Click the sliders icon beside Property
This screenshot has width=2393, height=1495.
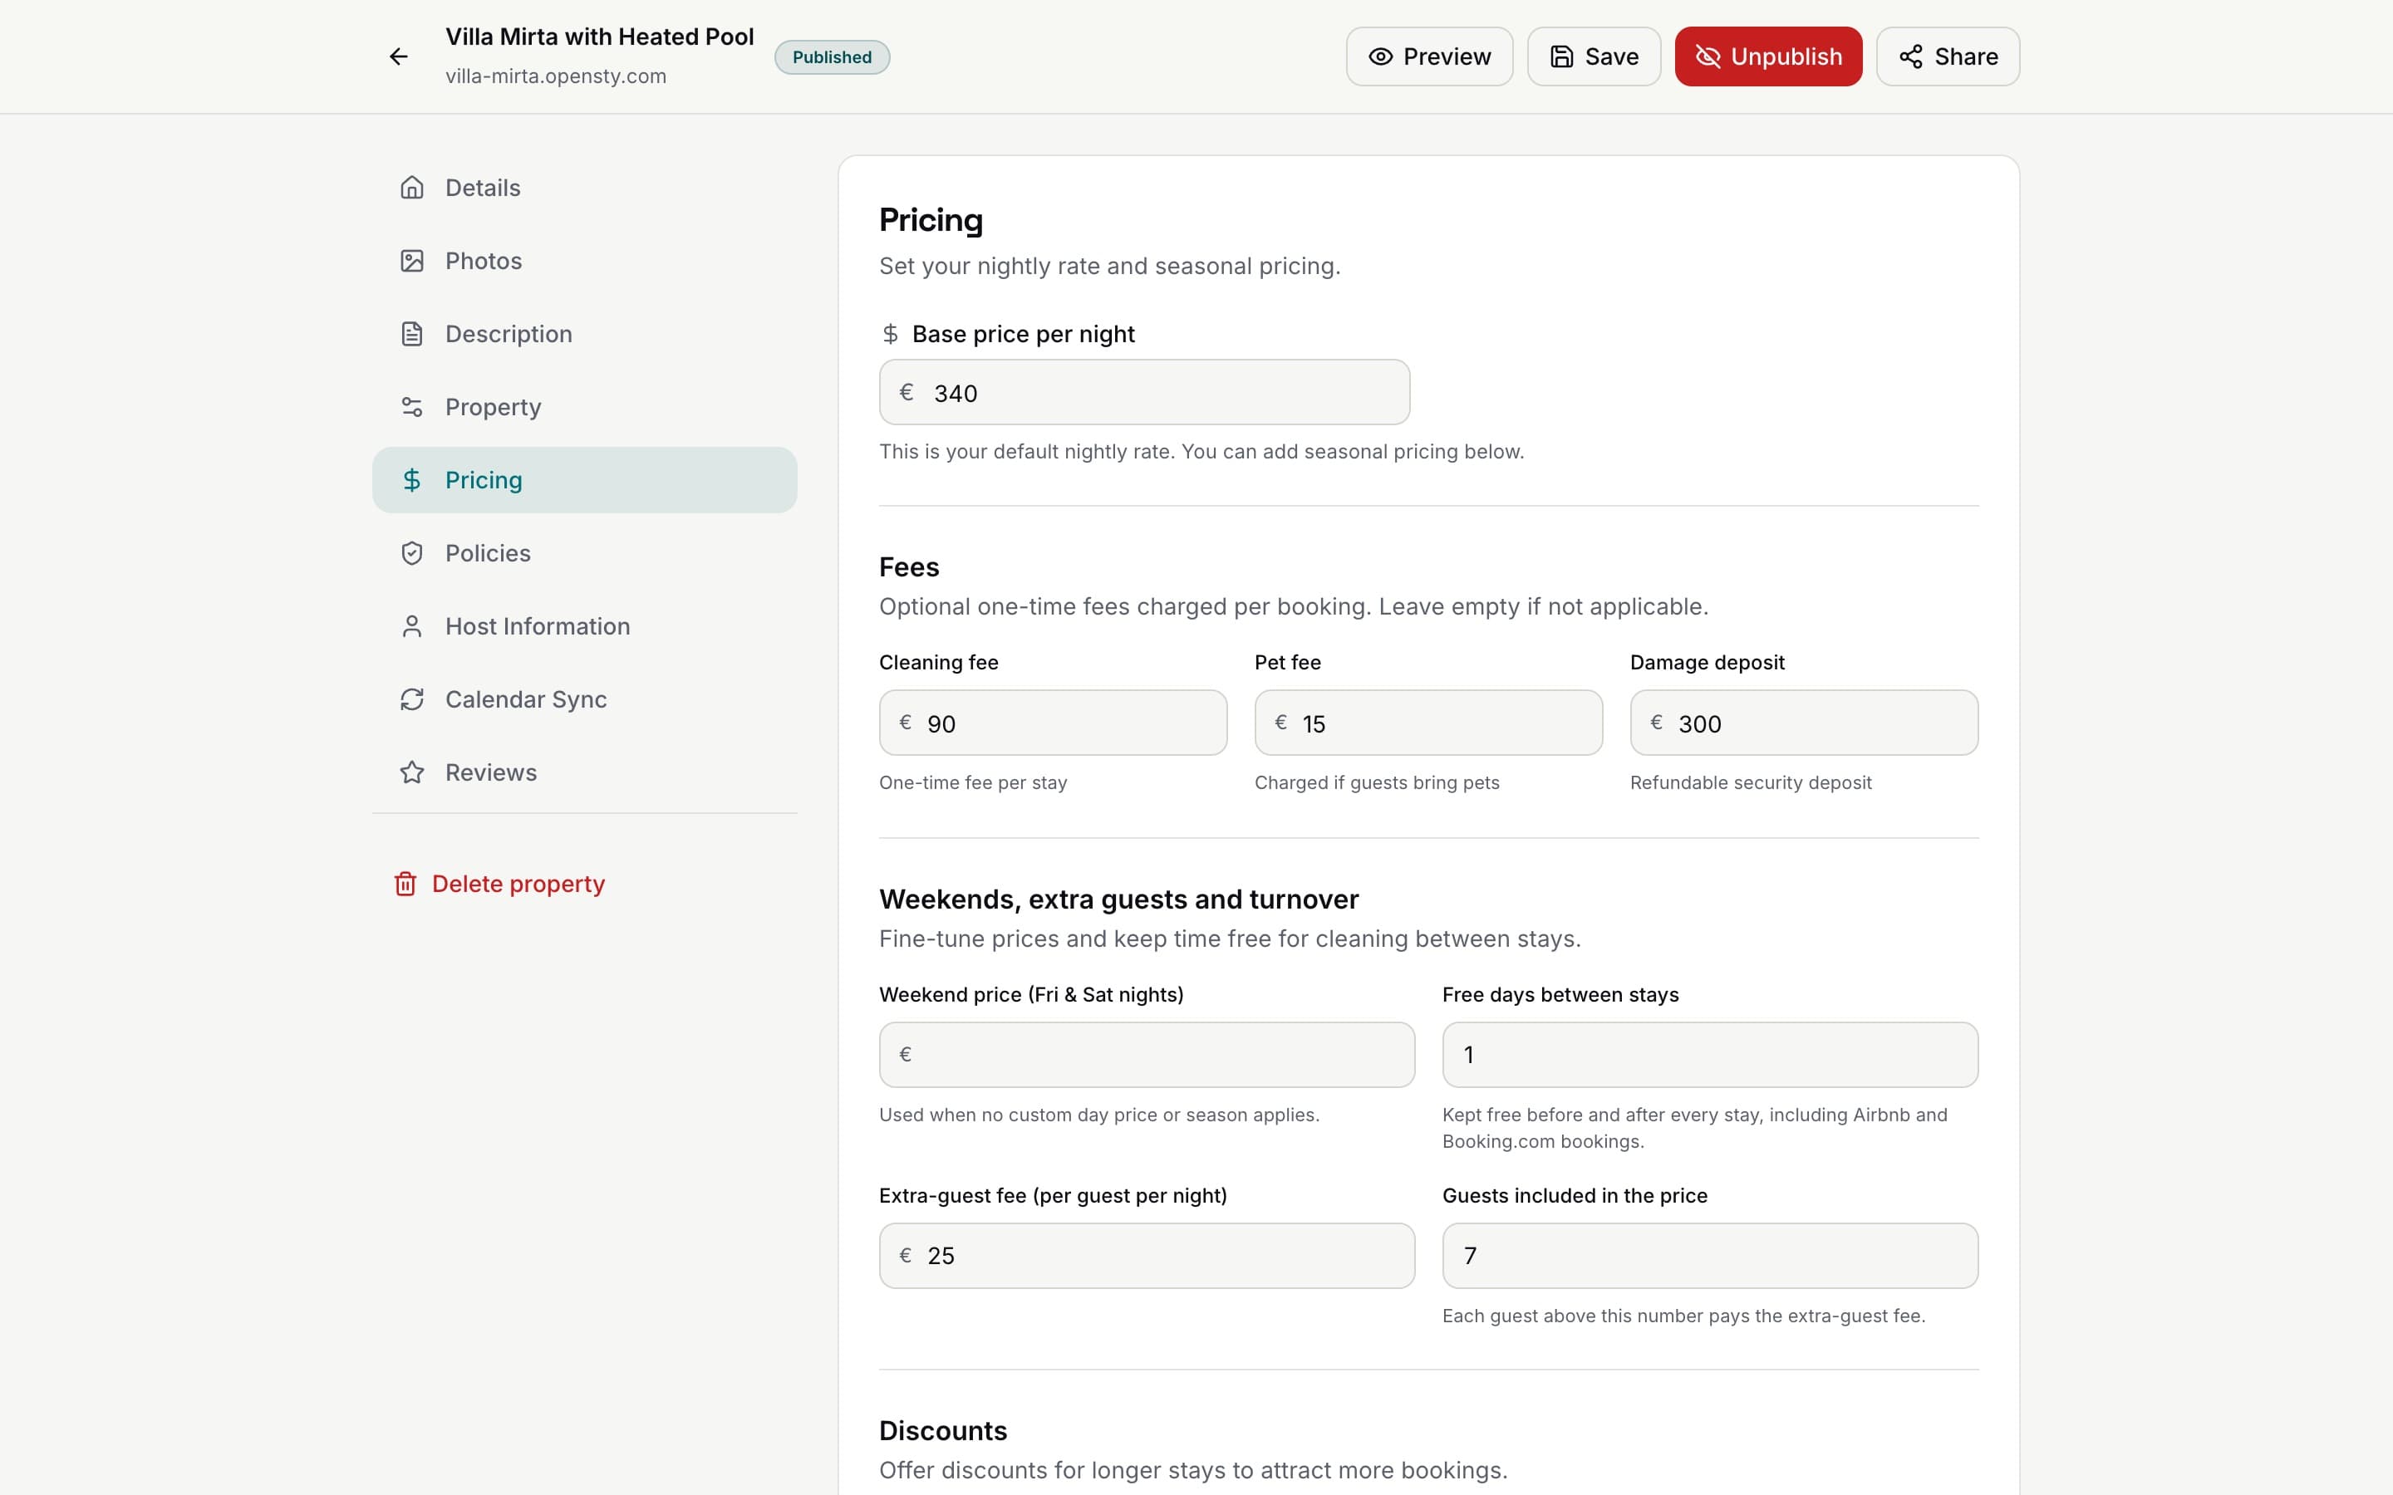[x=411, y=407]
